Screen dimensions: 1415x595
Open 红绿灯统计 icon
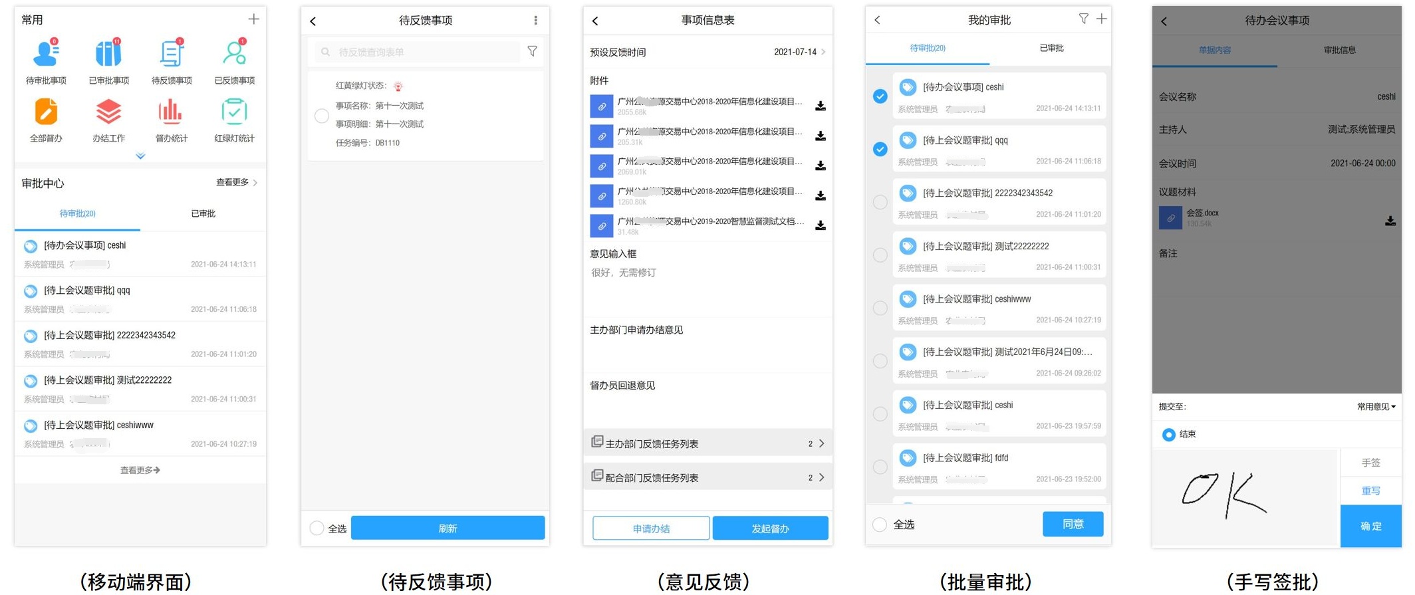coord(234,112)
